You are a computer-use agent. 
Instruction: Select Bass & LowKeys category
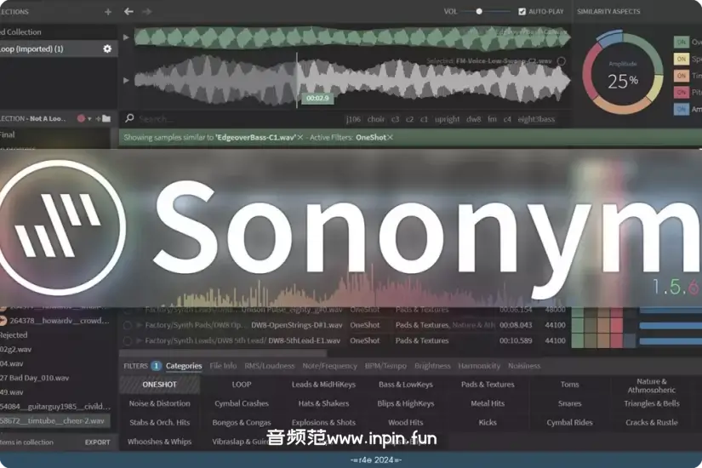point(406,385)
